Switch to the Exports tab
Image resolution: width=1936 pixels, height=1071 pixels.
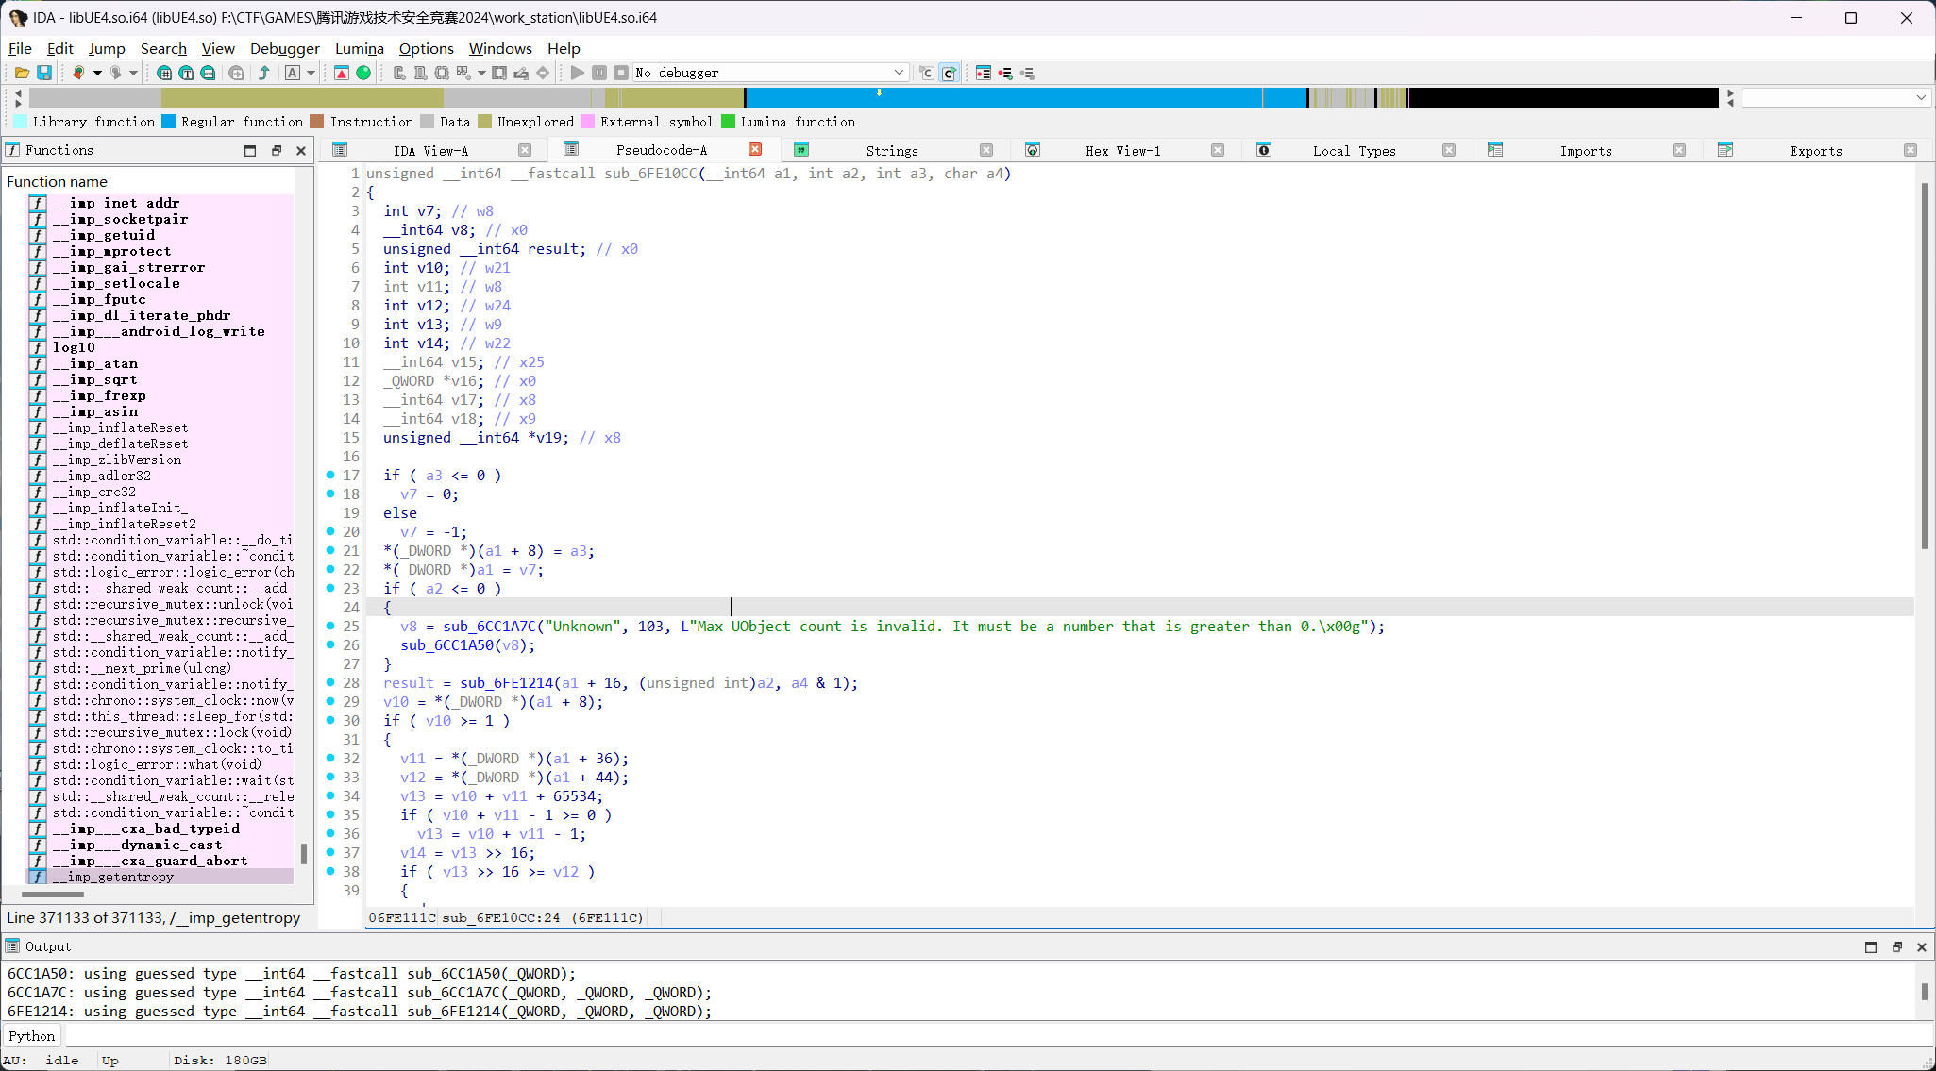click(1815, 151)
